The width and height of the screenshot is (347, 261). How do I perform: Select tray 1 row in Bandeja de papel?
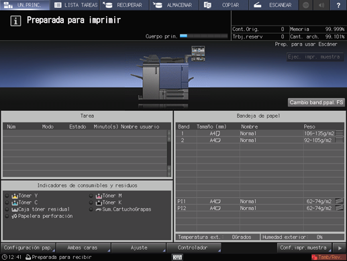(260, 133)
